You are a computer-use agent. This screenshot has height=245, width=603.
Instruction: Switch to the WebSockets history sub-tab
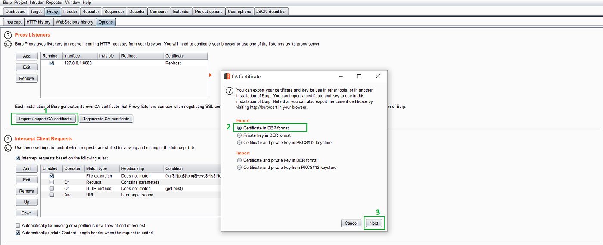75,22
